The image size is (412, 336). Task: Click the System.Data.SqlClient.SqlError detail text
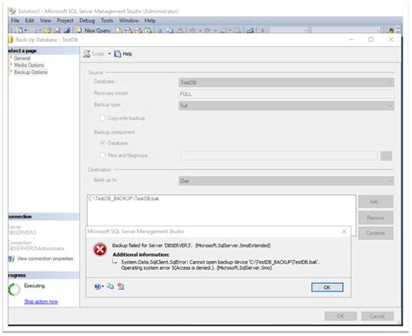coord(220,265)
